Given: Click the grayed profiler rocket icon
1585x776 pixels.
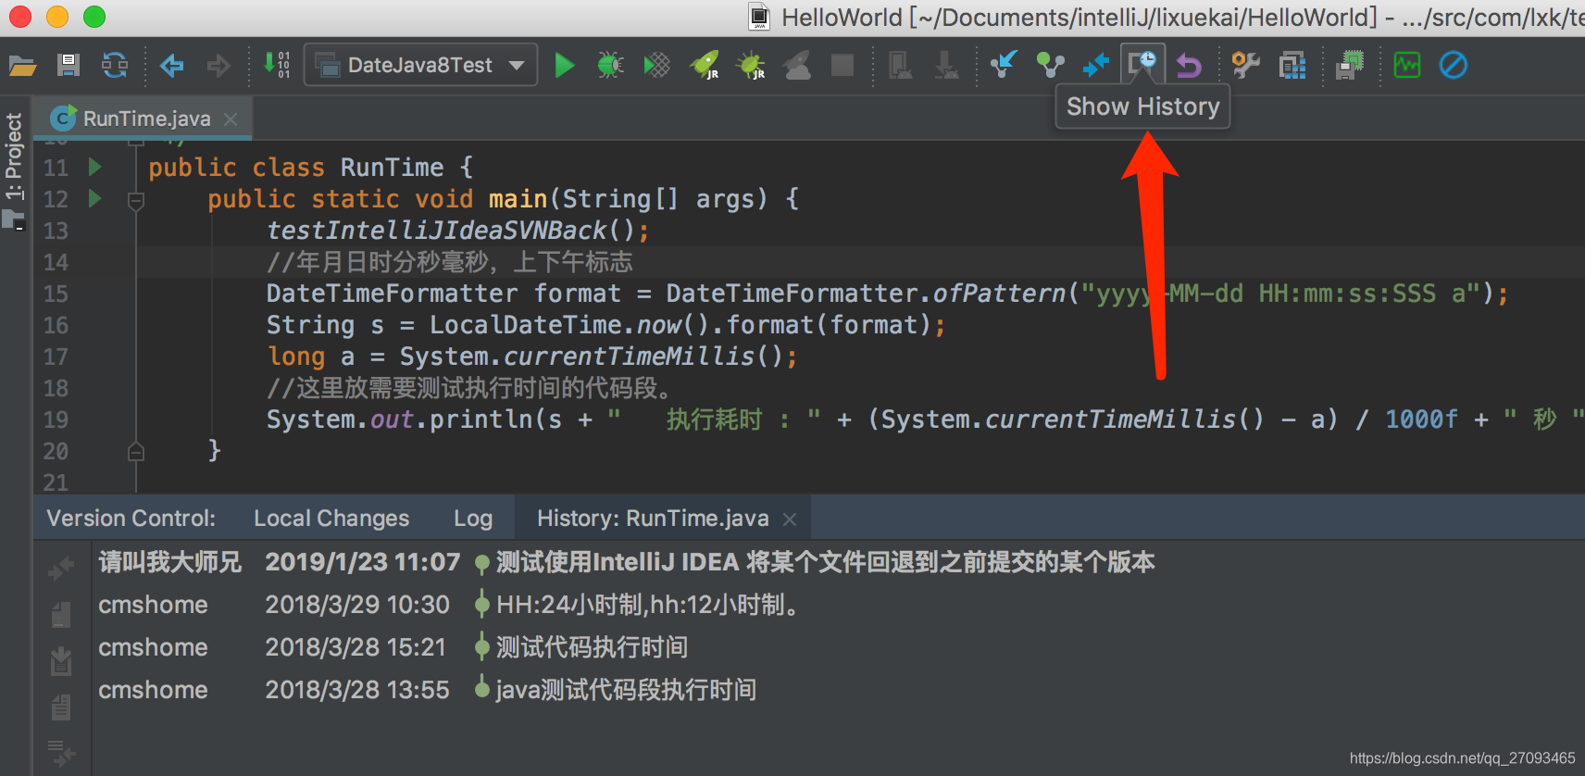Looking at the screenshot, I should (797, 66).
